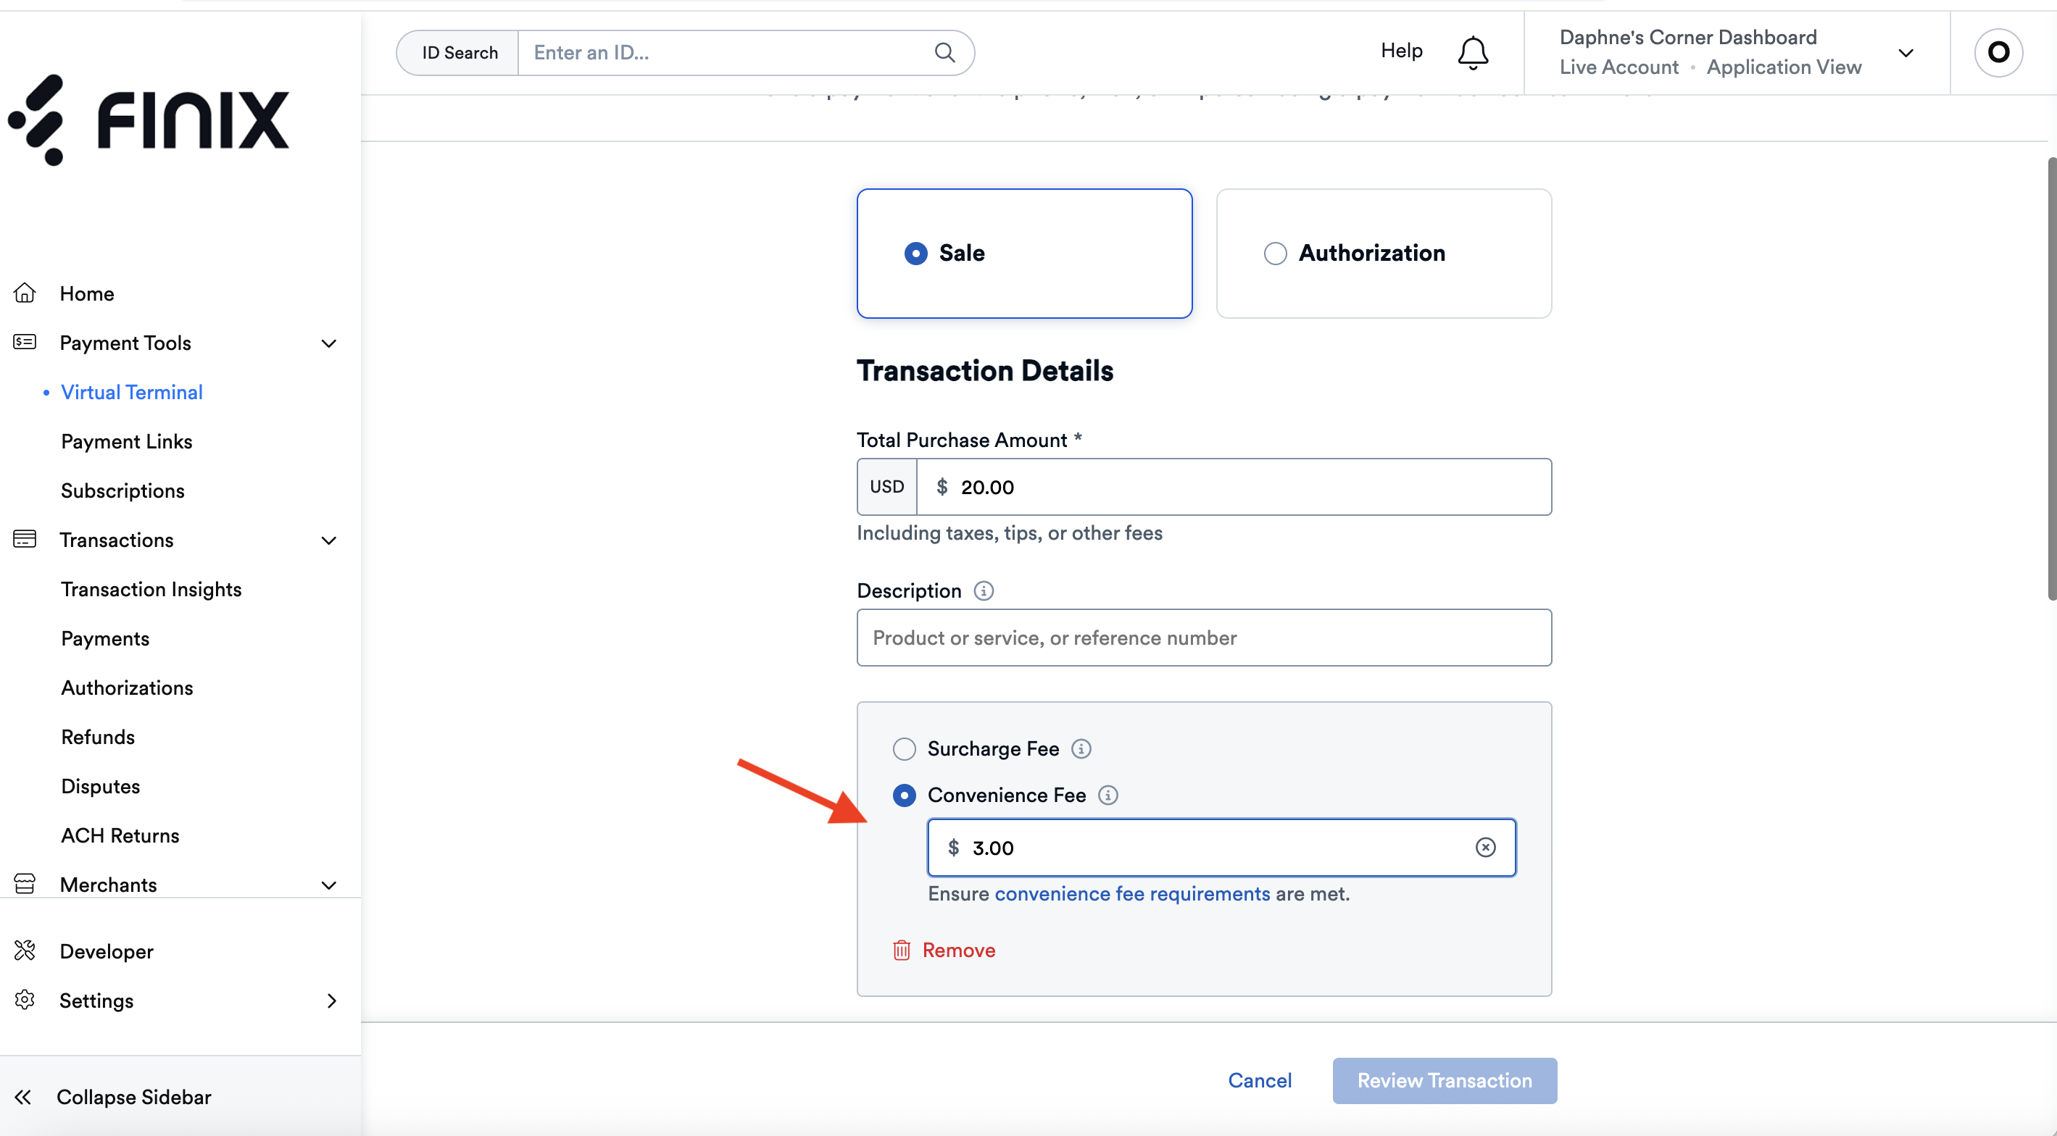Click the Surcharge Fee info icon
The height and width of the screenshot is (1136, 2057).
(x=1081, y=749)
